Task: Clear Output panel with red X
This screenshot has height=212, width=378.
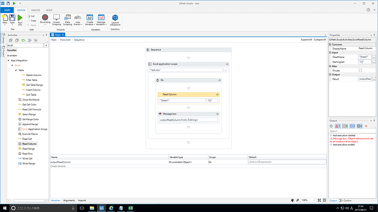Action: (366, 126)
